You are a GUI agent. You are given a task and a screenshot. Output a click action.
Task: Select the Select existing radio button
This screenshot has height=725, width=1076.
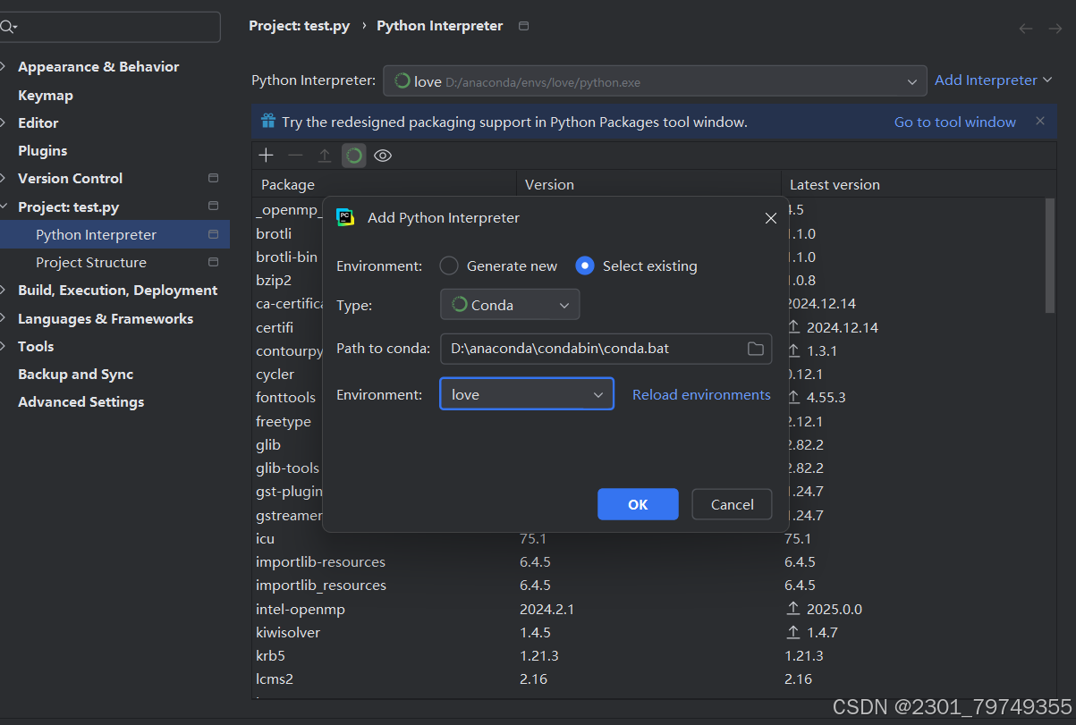[585, 266]
